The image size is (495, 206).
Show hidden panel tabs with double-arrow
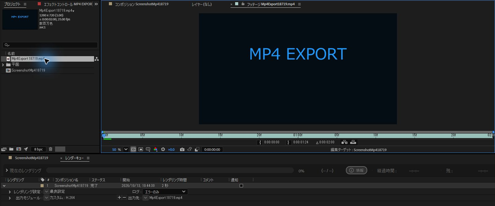(96, 4)
